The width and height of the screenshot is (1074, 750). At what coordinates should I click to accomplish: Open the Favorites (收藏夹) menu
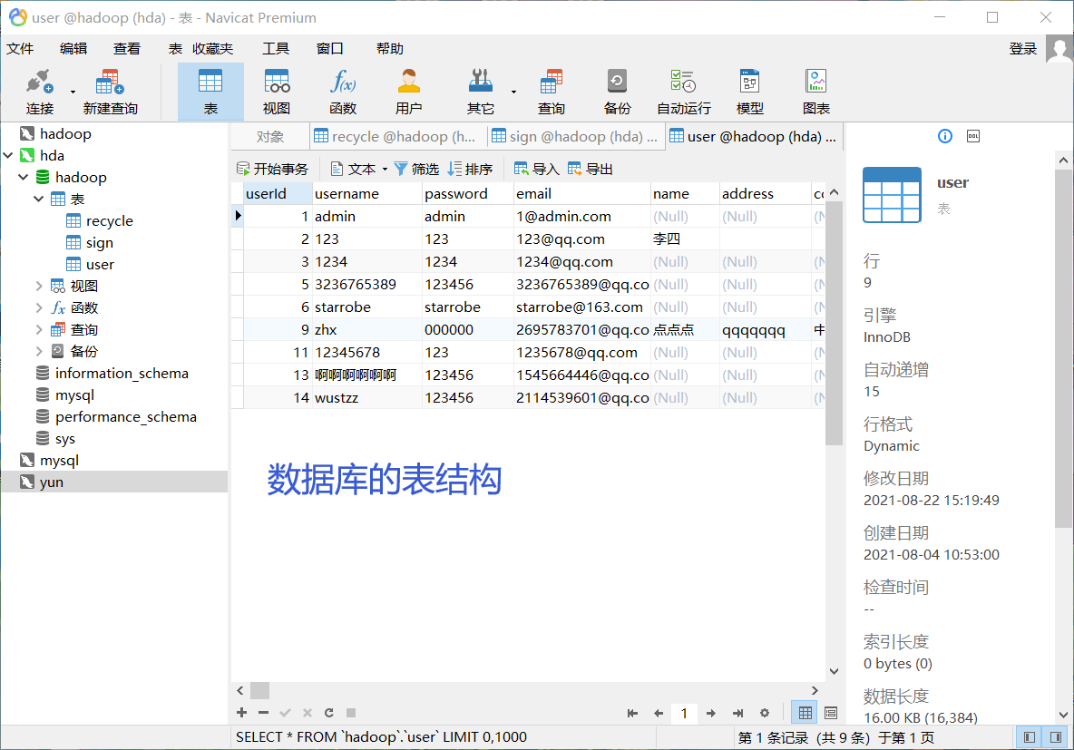pos(212,49)
